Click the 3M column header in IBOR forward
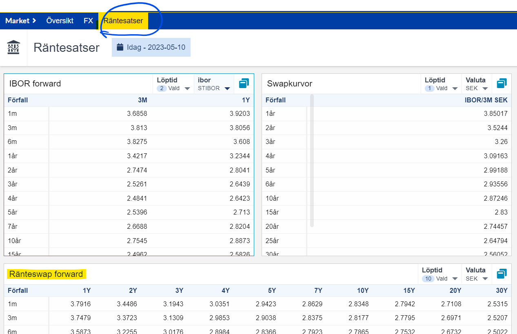 coord(142,100)
